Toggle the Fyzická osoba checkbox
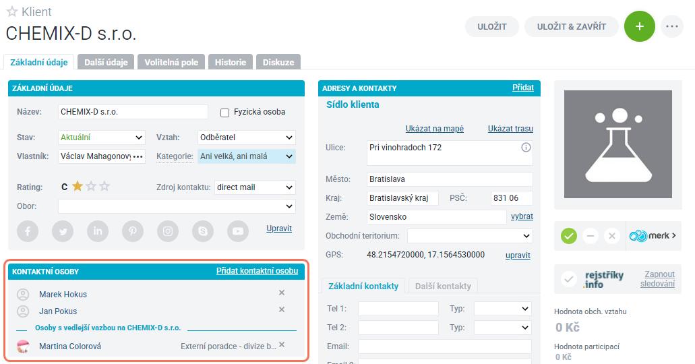The width and height of the screenshot is (695, 364). coord(224,113)
